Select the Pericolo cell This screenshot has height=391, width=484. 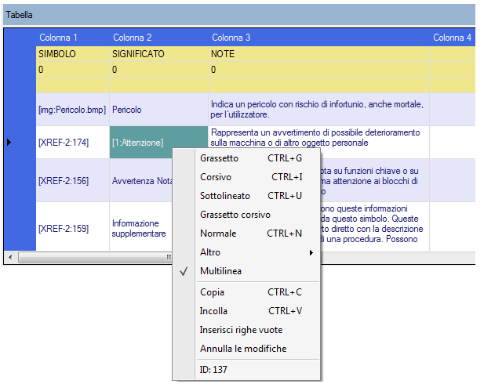tap(159, 110)
